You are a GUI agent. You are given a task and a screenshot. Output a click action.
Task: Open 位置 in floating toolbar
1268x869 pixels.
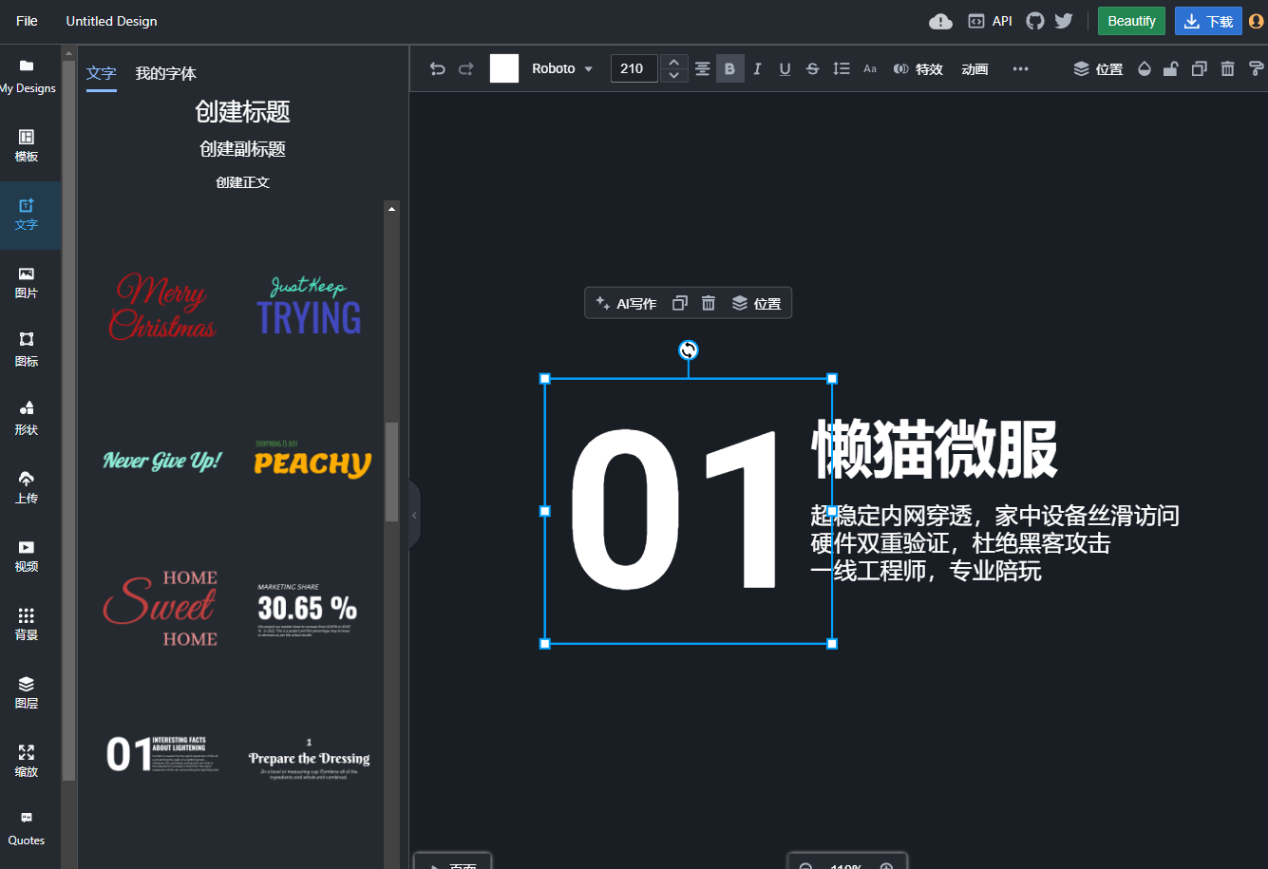point(756,303)
